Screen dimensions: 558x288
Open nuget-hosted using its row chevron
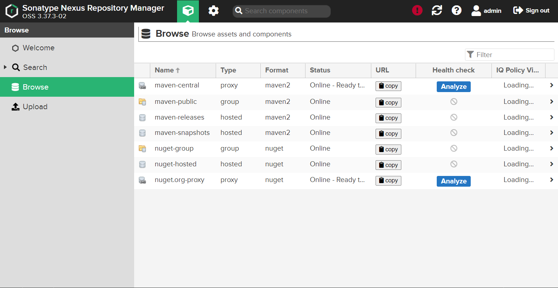tap(552, 164)
